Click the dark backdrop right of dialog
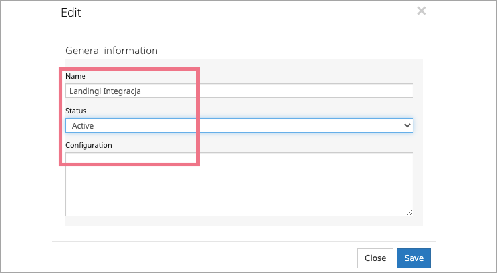Viewport: 497px width, 273px height. 466,133
